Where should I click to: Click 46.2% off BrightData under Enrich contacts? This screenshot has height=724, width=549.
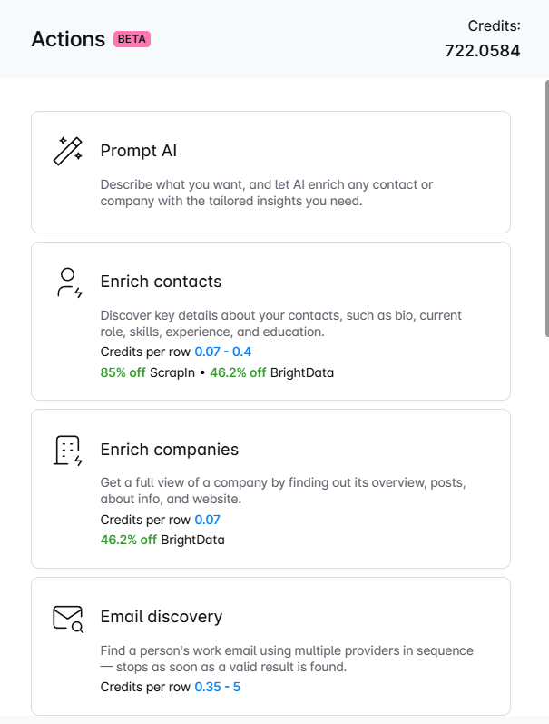click(271, 372)
